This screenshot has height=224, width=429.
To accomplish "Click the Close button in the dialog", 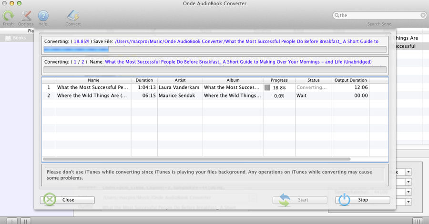I will tap(67, 200).
